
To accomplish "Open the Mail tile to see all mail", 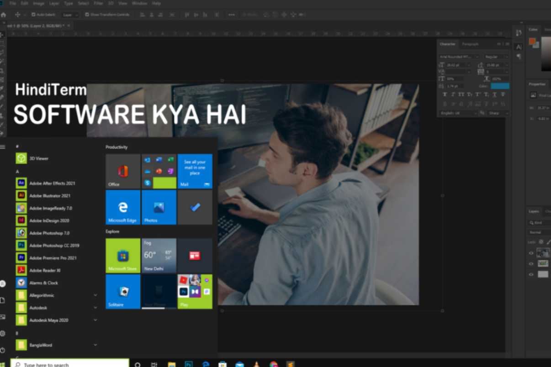I will 195,171.
